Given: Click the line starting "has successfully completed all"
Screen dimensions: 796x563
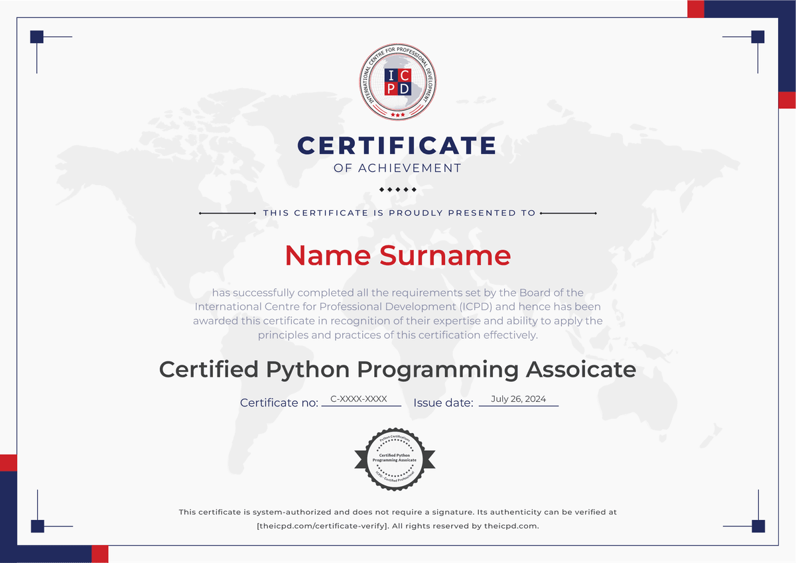Looking at the screenshot, I should click(x=398, y=292).
